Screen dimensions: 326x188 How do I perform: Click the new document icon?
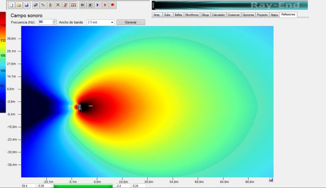tap(11, 5)
